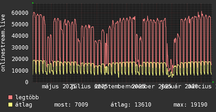Click the átlag: 13610 statistic
This screenshot has height=112, width=216.
point(131,105)
